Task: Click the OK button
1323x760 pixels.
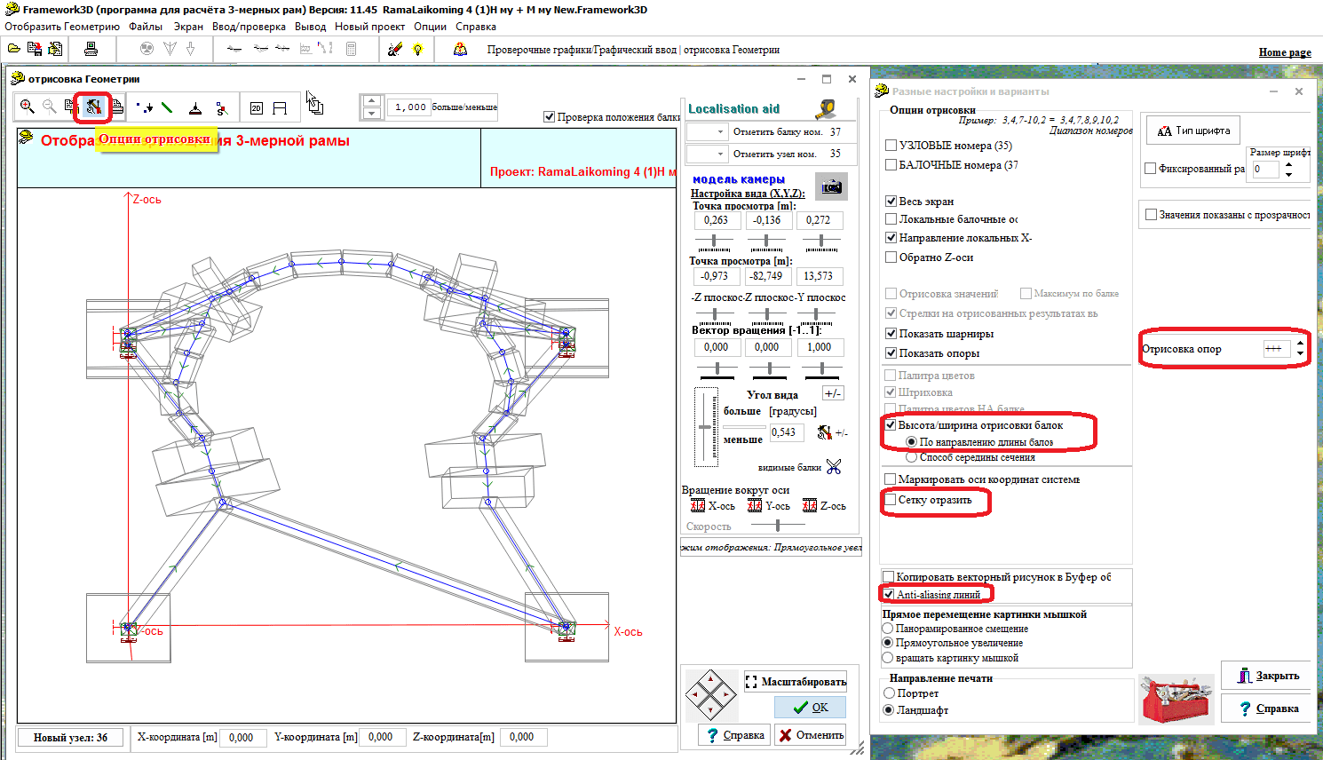Action: (x=810, y=707)
